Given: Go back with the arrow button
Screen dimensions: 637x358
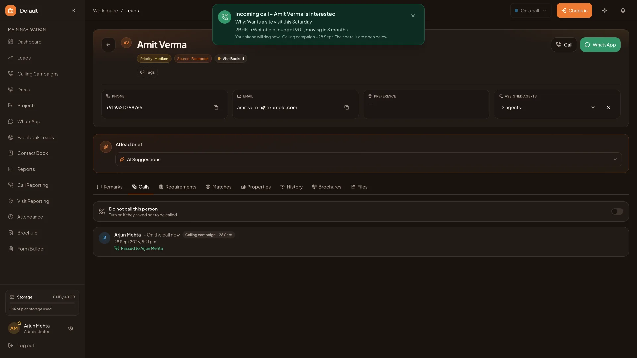Looking at the screenshot, I should (x=108, y=45).
